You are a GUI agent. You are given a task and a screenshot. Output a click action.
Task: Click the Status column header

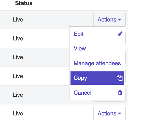point(24,3)
